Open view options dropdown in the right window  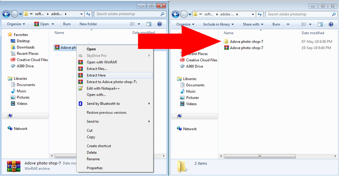pos(310,24)
